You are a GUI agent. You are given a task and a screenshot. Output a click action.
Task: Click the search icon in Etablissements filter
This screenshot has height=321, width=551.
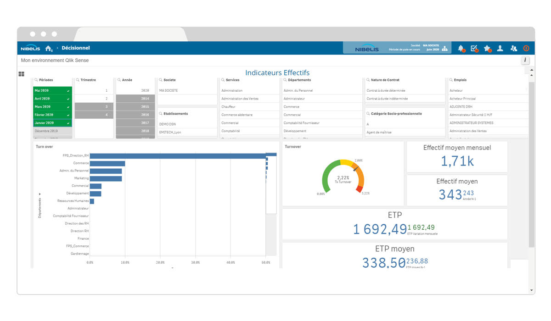(161, 113)
